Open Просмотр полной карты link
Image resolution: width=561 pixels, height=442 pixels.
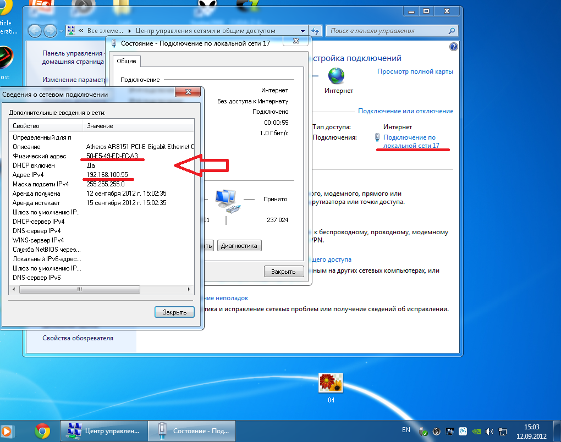pos(415,71)
